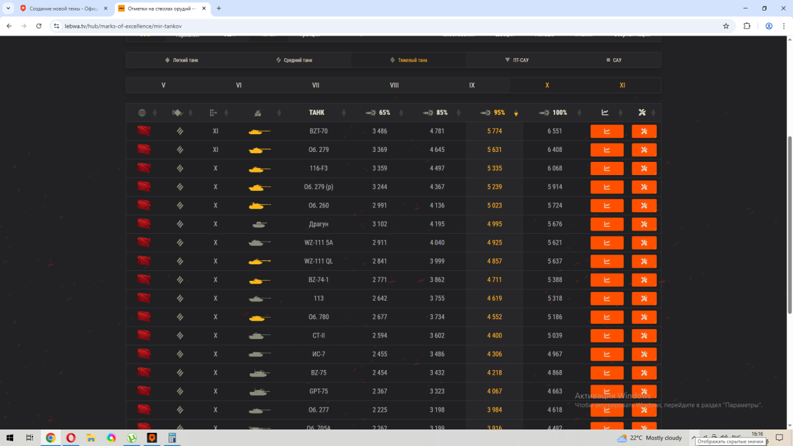The image size is (793, 446).
Task: Open the chart button for BZT-70
Action: click(x=607, y=131)
